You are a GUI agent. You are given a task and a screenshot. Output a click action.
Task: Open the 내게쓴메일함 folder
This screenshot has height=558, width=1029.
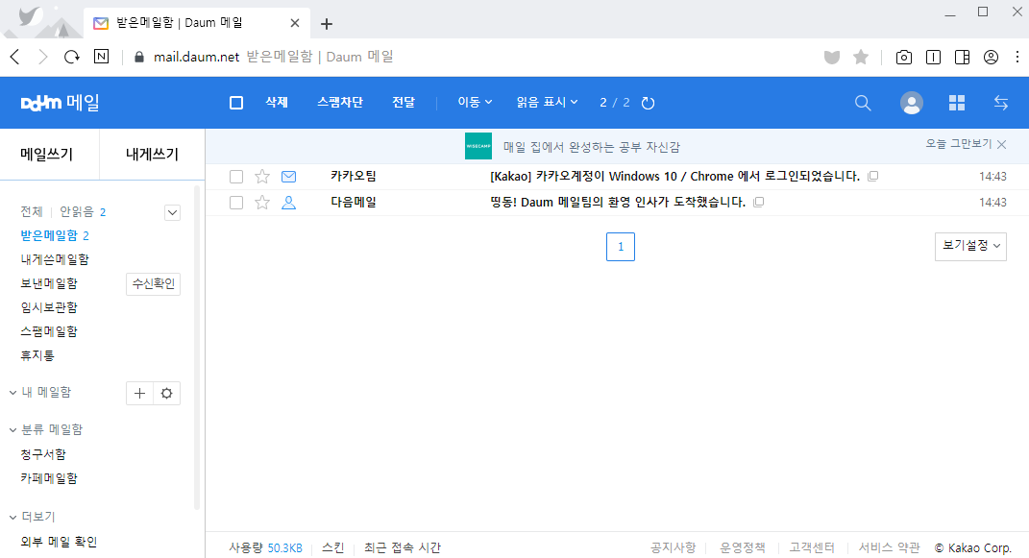coord(55,259)
